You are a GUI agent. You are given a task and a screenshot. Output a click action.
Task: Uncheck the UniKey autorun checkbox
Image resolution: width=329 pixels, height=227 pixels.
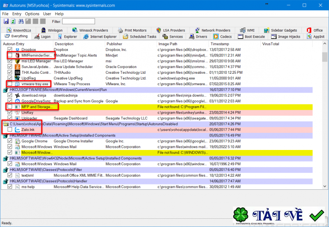(10, 112)
